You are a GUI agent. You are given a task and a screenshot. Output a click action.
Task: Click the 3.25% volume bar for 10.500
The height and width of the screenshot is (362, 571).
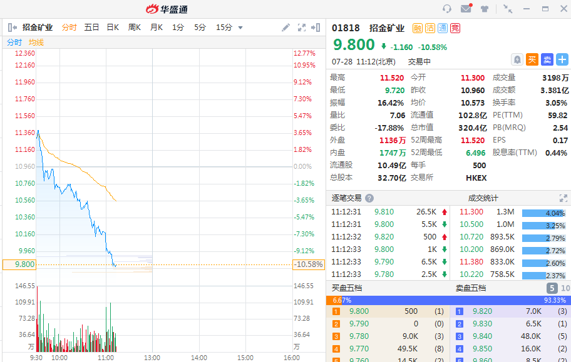click(x=543, y=226)
